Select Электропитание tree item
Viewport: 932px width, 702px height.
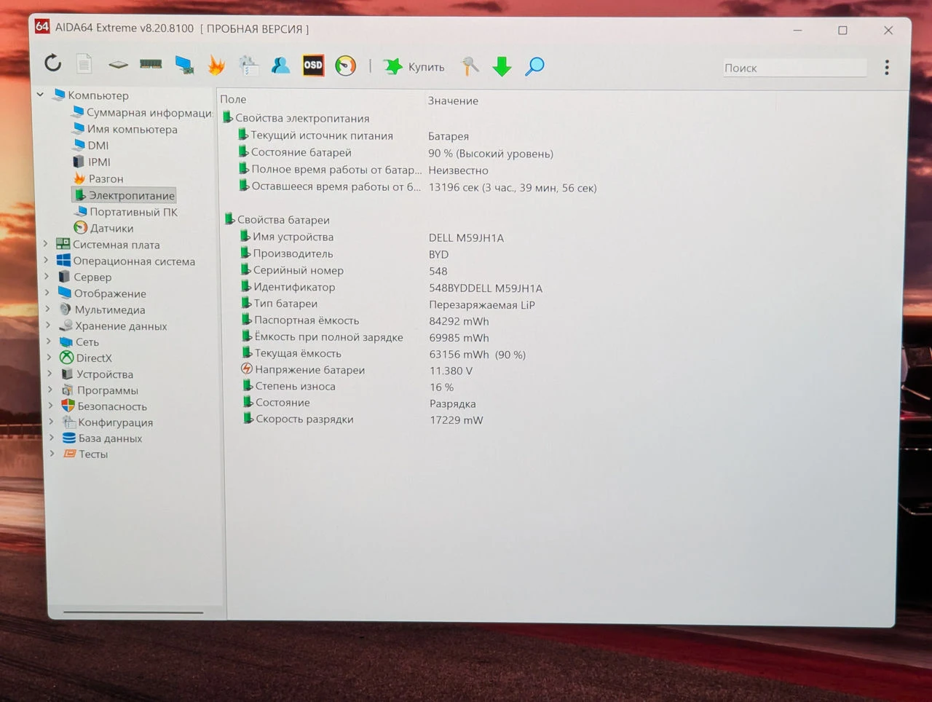pos(125,195)
